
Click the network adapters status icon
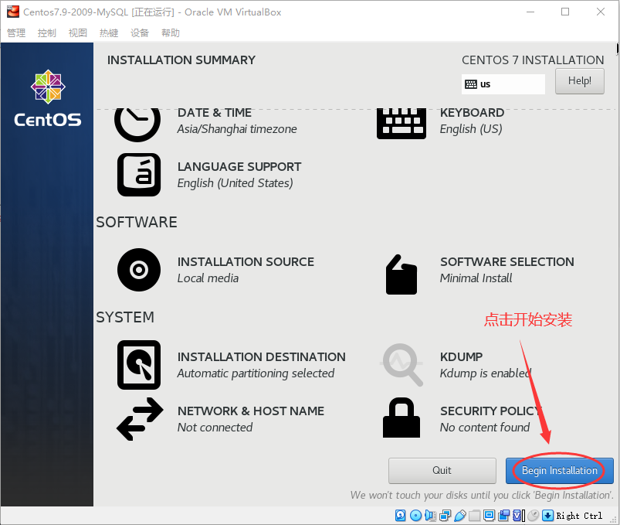tap(445, 516)
